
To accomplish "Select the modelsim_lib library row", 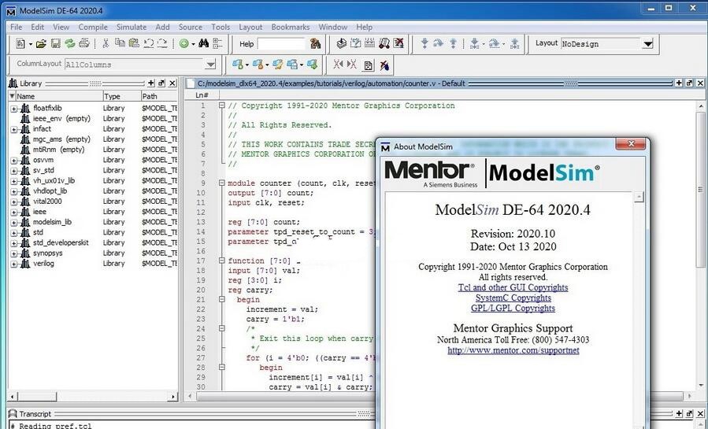I will pyautogui.click(x=52, y=222).
